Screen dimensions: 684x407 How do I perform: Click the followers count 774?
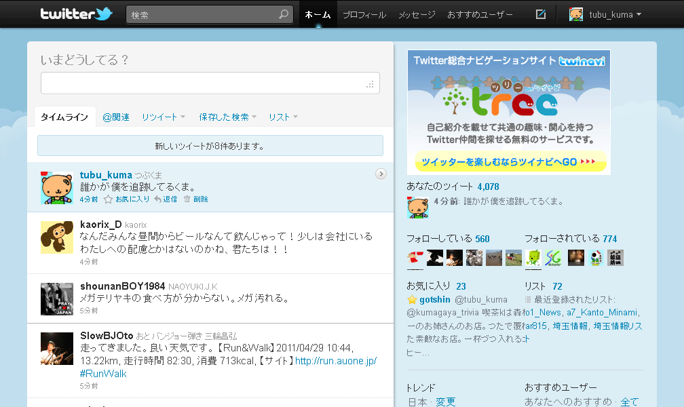610,239
